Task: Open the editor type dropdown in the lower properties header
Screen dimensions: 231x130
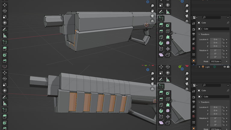Action: pyautogui.click(x=195, y=85)
